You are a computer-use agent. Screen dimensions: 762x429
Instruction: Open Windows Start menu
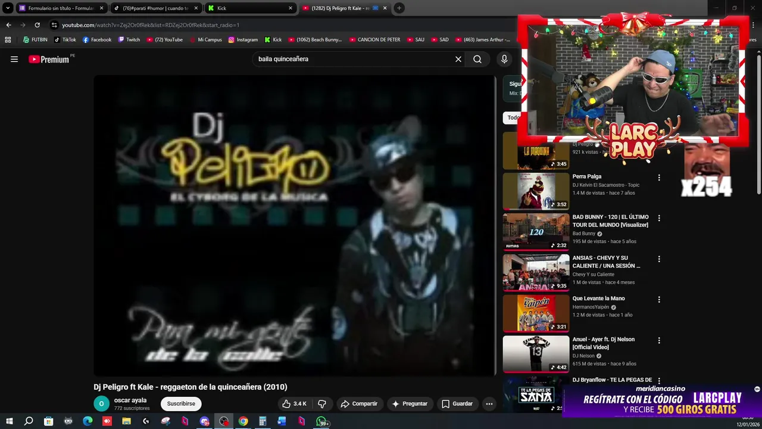point(10,421)
